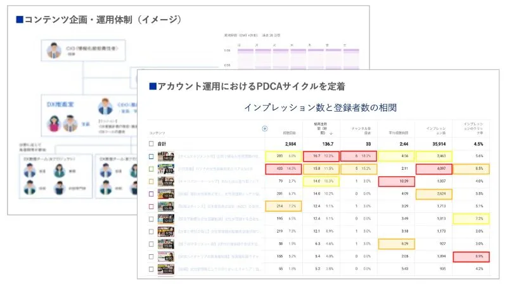Click the orange-highlighted 2,624 cell
Screen dimensions: 507x284
(434, 194)
